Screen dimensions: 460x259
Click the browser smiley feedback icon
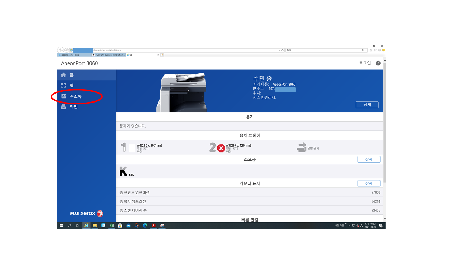coord(383,50)
